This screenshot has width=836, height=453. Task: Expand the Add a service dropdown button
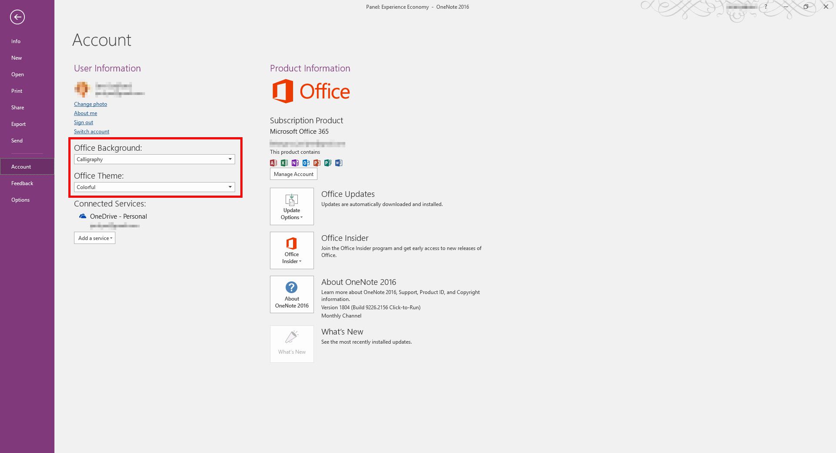94,238
